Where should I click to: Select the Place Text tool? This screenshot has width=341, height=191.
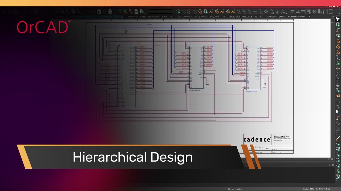coord(338,176)
